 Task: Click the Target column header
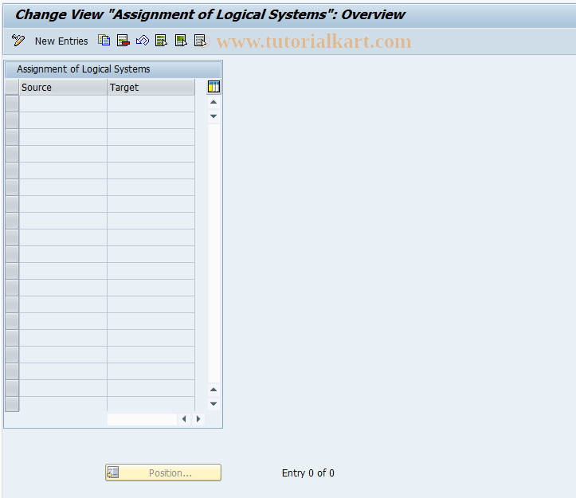click(x=151, y=88)
